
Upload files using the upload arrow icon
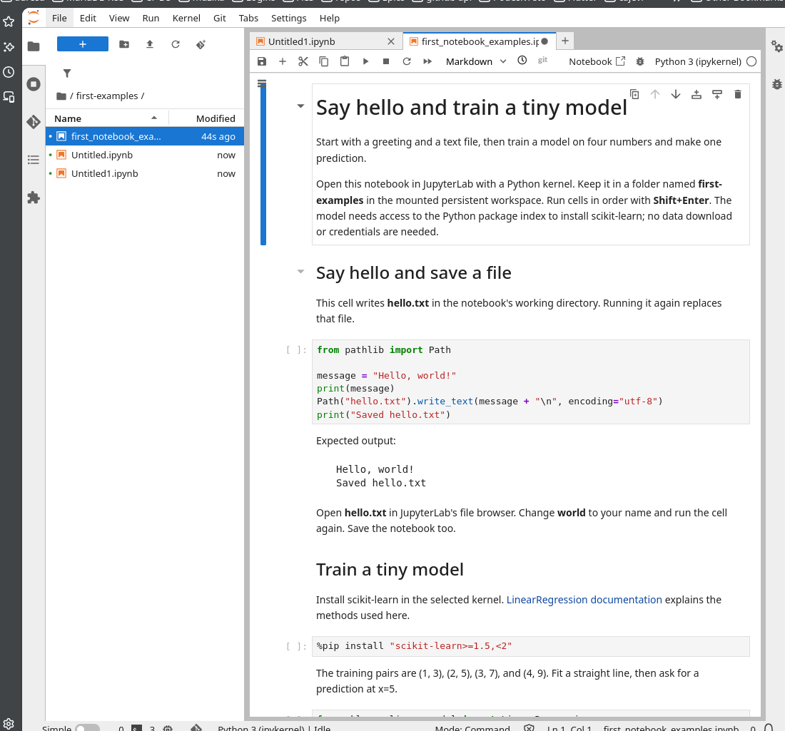click(x=150, y=44)
